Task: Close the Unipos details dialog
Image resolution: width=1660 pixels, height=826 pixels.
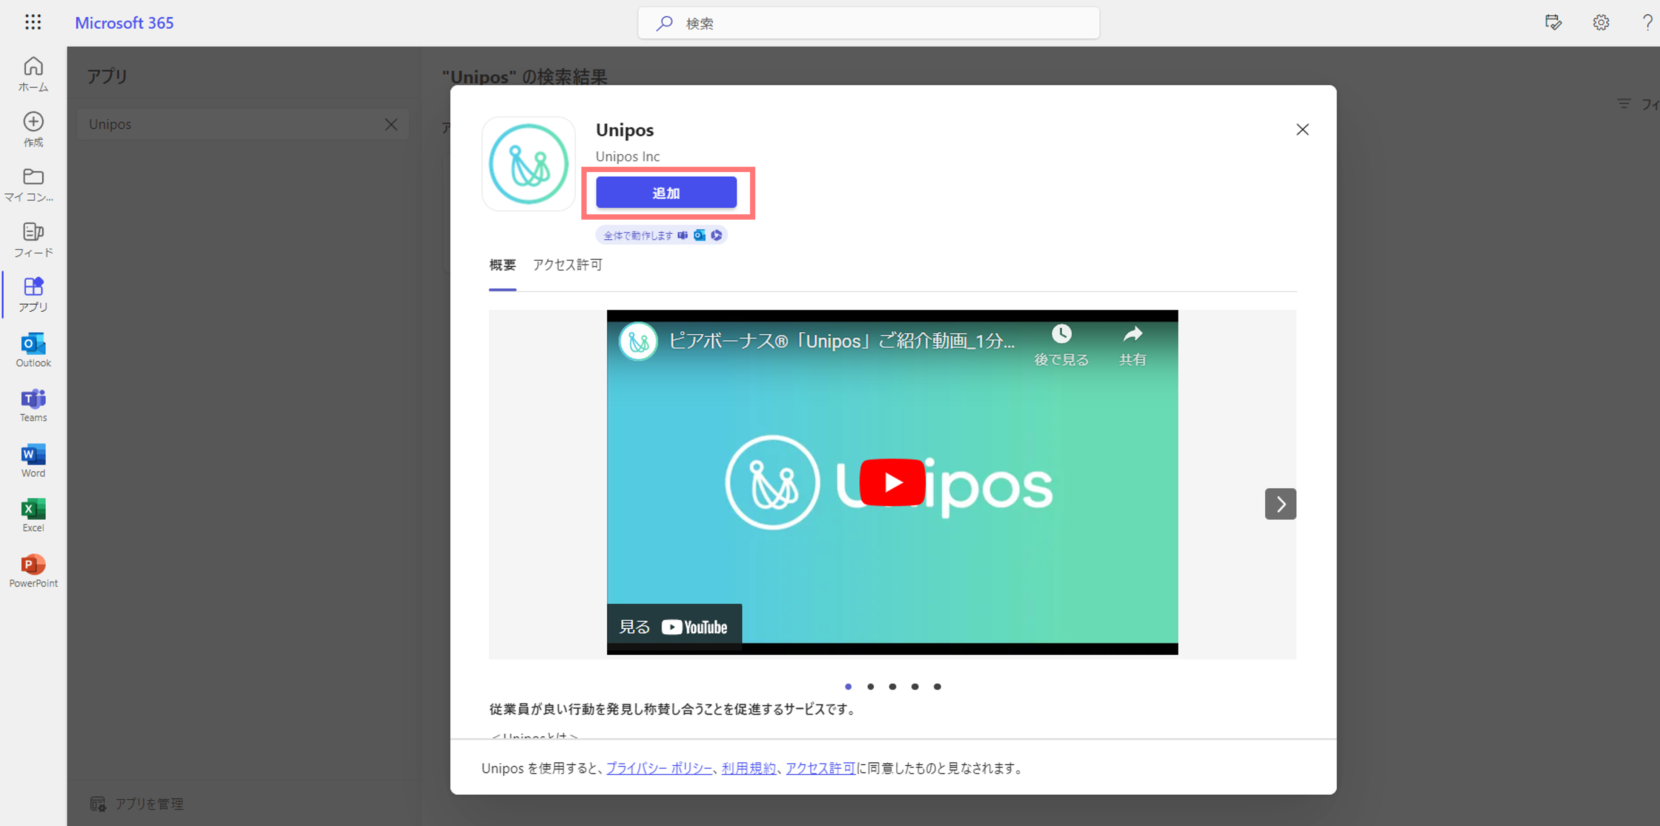Action: point(1302,129)
